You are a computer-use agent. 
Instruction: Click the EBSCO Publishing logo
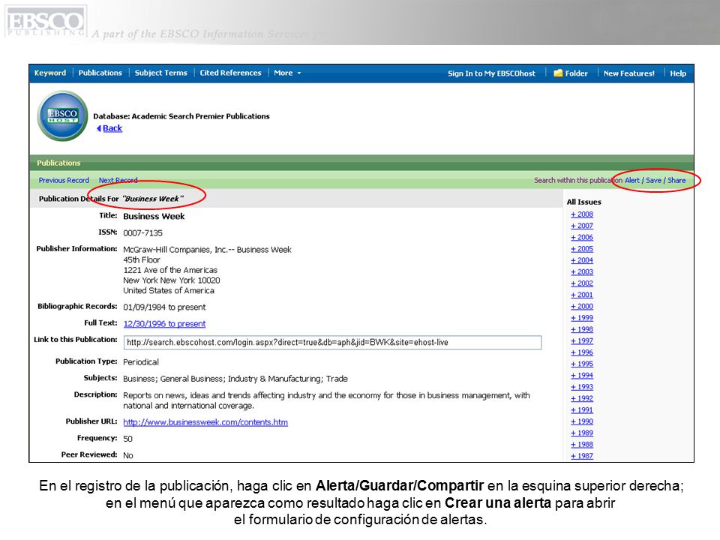45,21
